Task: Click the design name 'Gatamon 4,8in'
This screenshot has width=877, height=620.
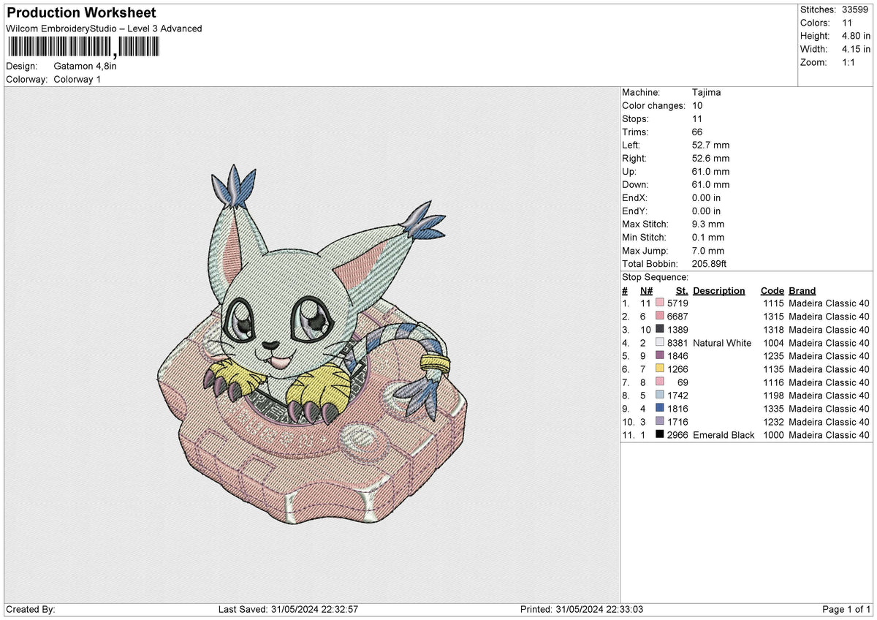Action: pos(86,66)
